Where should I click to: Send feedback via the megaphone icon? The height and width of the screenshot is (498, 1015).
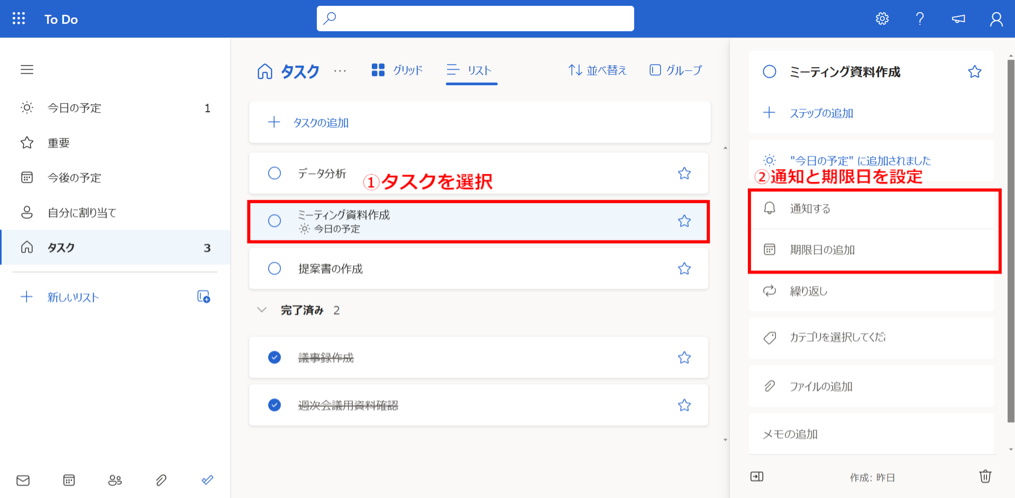pyautogui.click(x=957, y=18)
